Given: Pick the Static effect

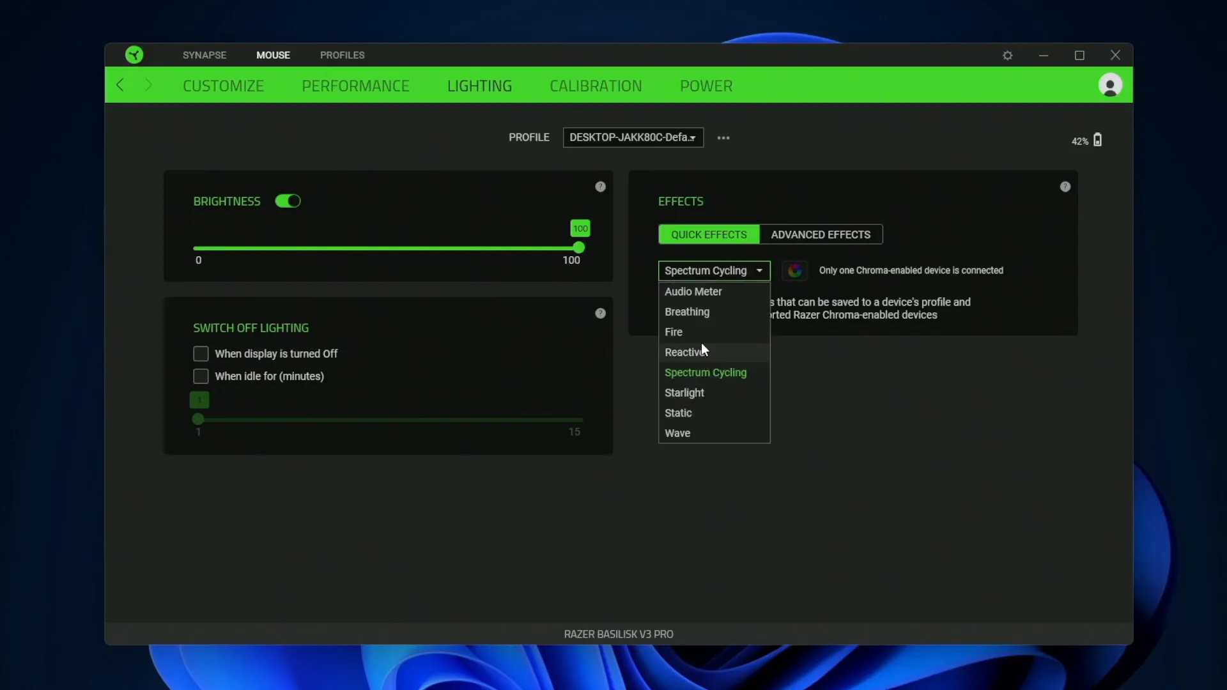Looking at the screenshot, I should (x=714, y=413).
